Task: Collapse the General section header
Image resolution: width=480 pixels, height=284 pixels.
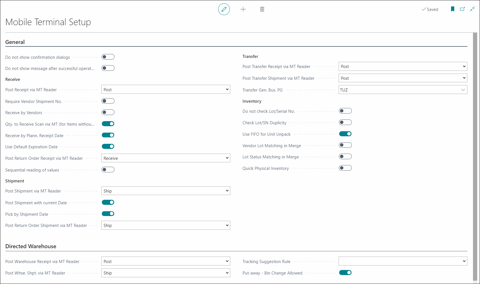Action: (15, 42)
